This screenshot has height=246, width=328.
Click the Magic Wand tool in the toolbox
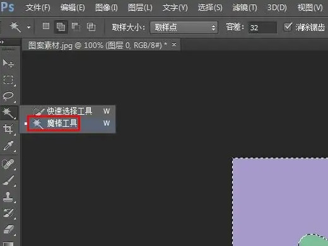click(x=8, y=113)
